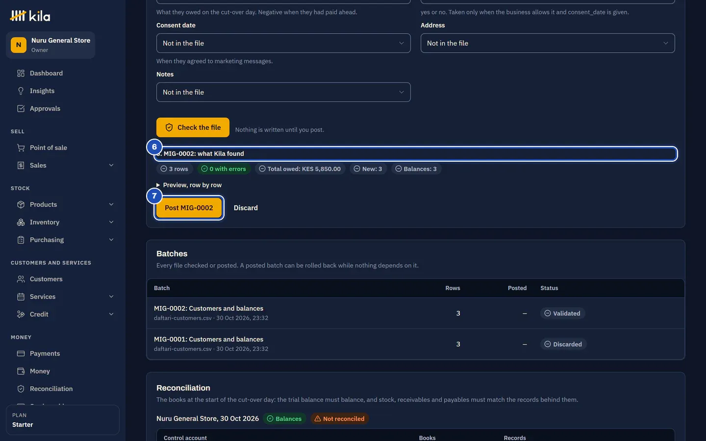This screenshot has width=706, height=441.
Task: Click the Starter plan card
Action: [x=63, y=420]
